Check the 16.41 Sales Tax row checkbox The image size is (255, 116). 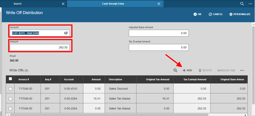click(10, 99)
